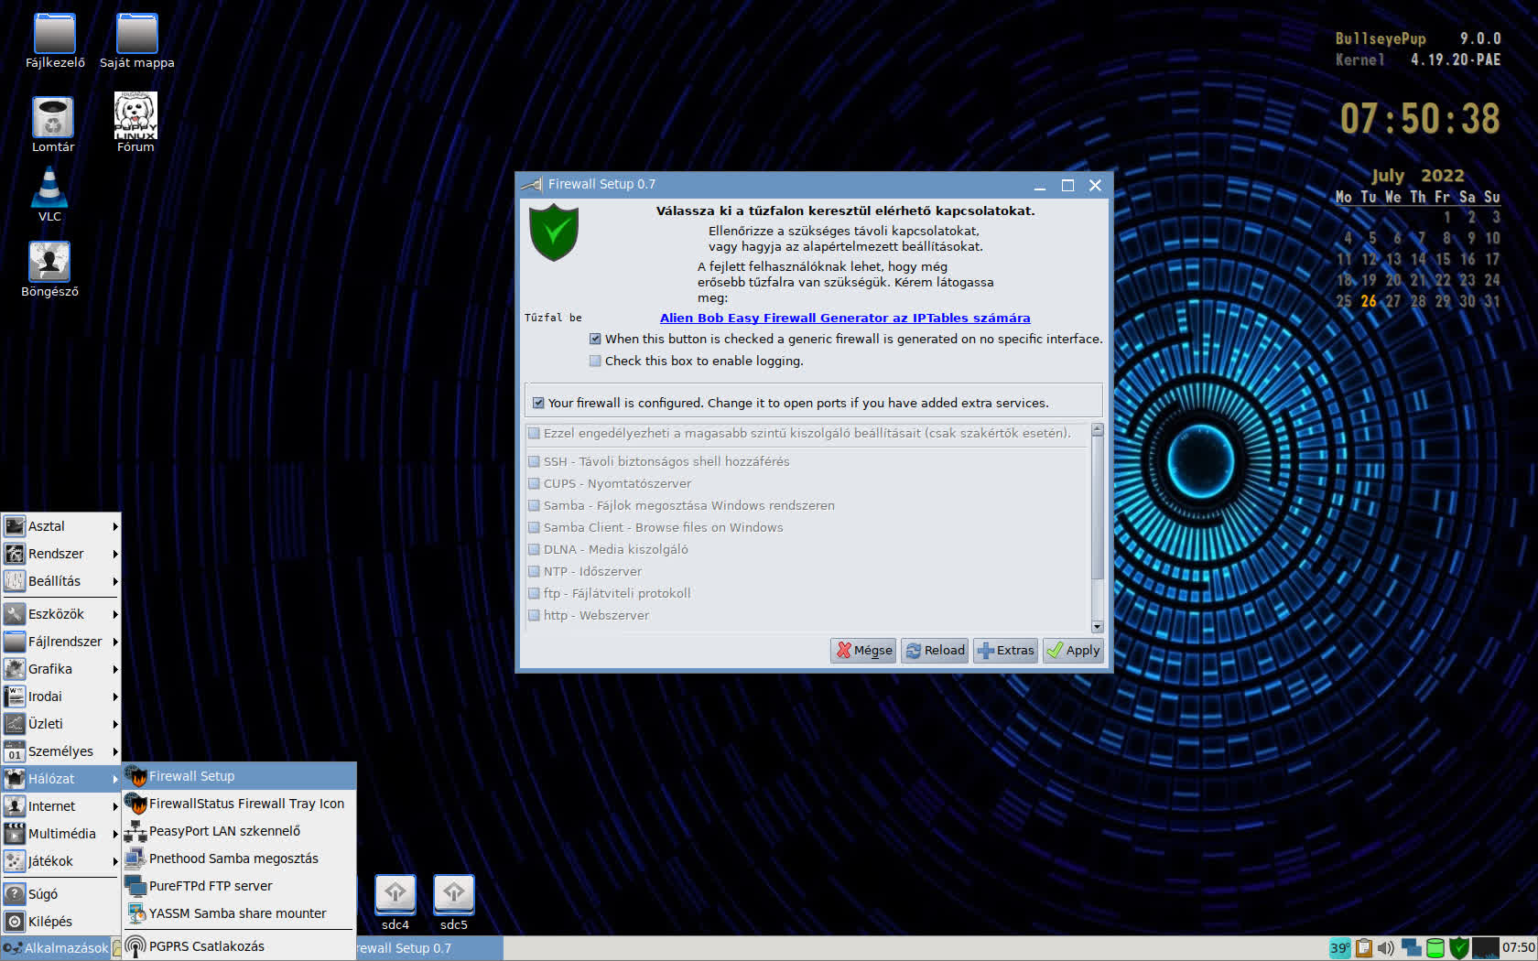The image size is (1538, 961).
Task: Click the Firewall Setup flame icon in menu
Action: 136,776
